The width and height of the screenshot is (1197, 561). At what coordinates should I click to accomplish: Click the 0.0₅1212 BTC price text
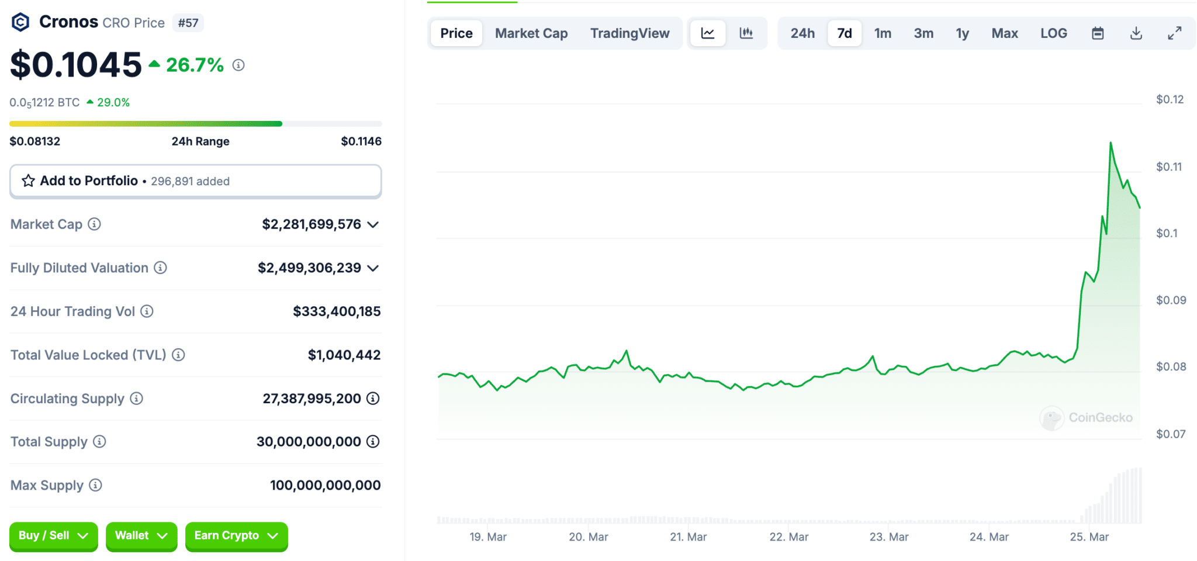coord(44,103)
